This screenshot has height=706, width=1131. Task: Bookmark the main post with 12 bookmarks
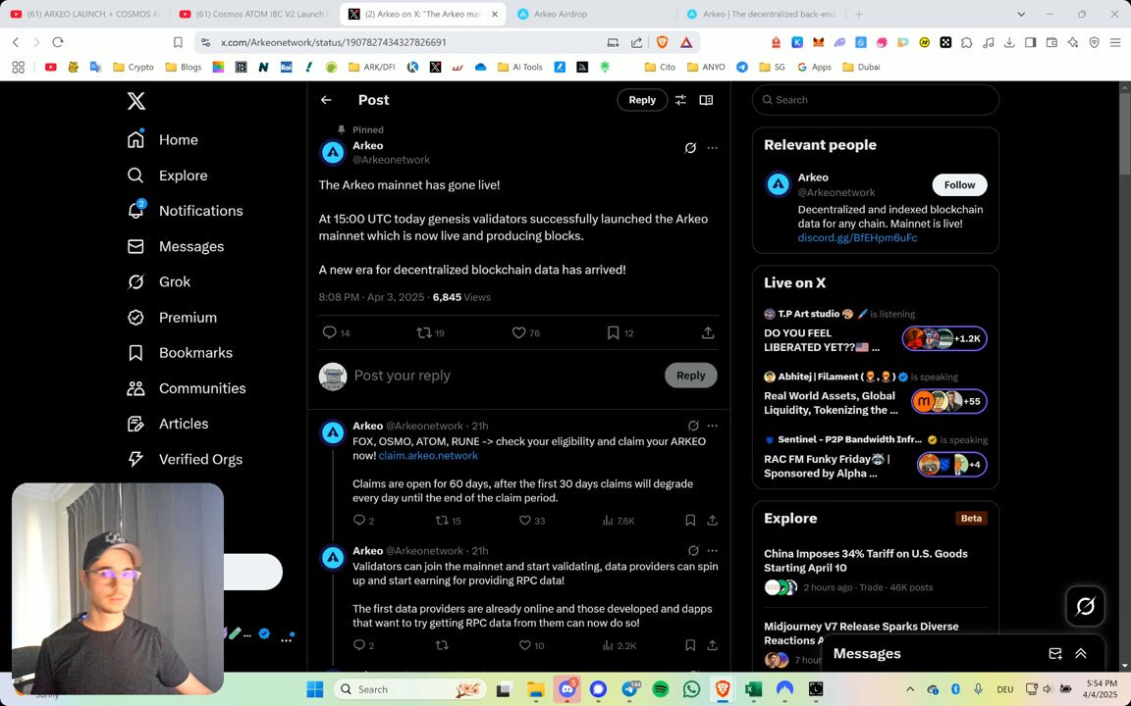(x=620, y=332)
